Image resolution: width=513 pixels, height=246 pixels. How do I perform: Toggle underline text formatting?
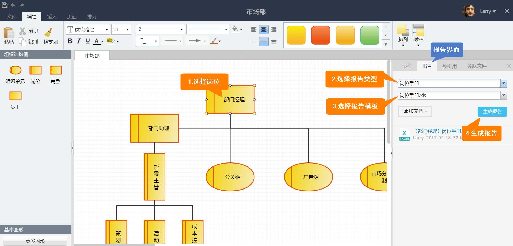point(88,41)
